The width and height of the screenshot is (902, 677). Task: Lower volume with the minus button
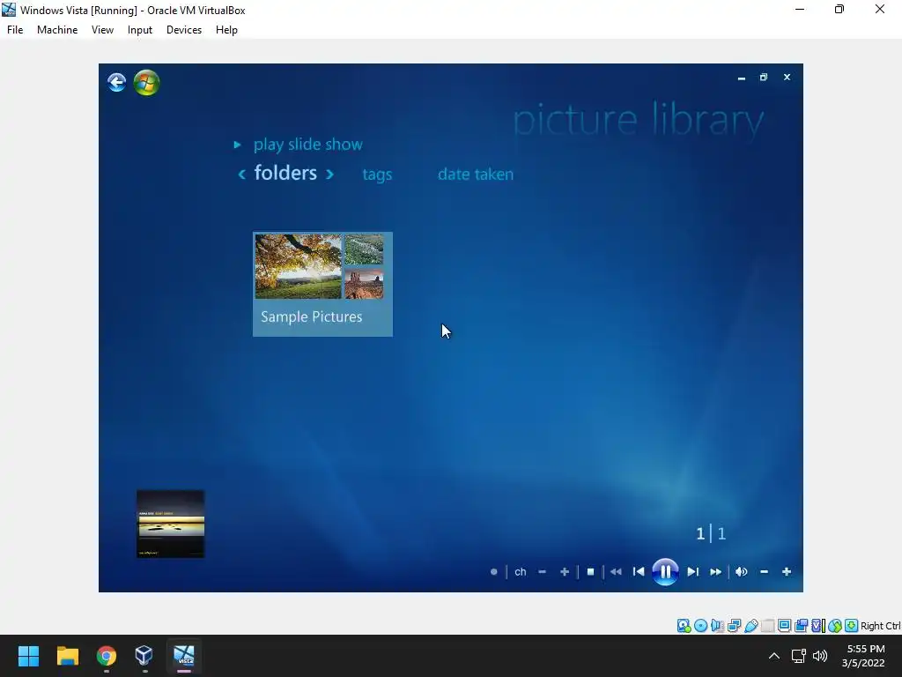[764, 571]
